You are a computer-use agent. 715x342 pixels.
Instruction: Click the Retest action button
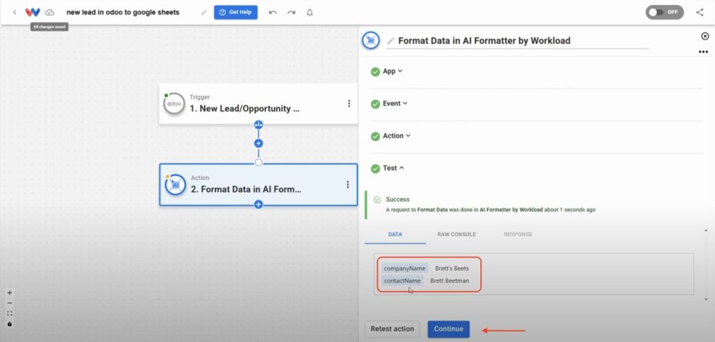point(392,329)
